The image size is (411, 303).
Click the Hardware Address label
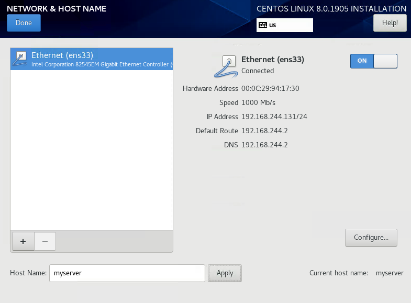(x=210, y=89)
